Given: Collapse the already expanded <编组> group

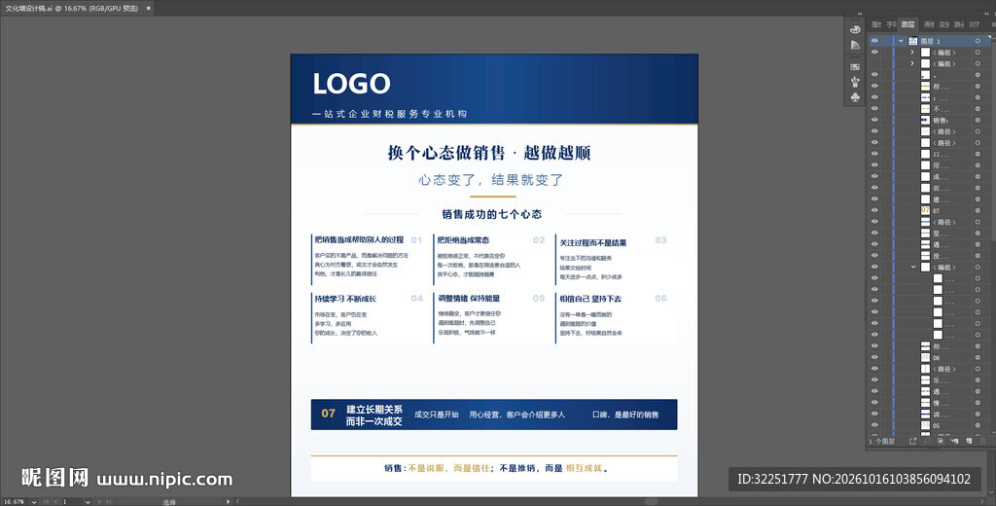Looking at the screenshot, I should click(913, 267).
